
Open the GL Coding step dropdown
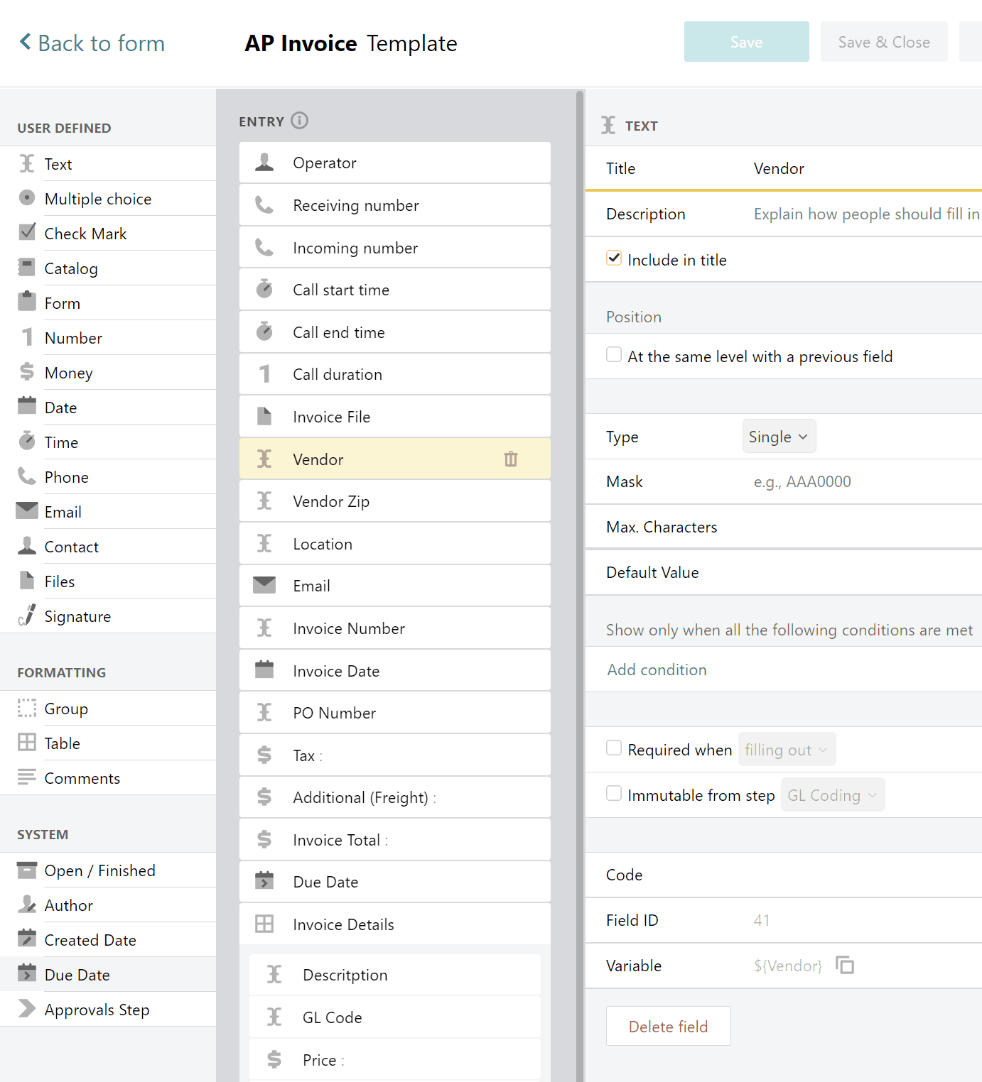point(832,794)
